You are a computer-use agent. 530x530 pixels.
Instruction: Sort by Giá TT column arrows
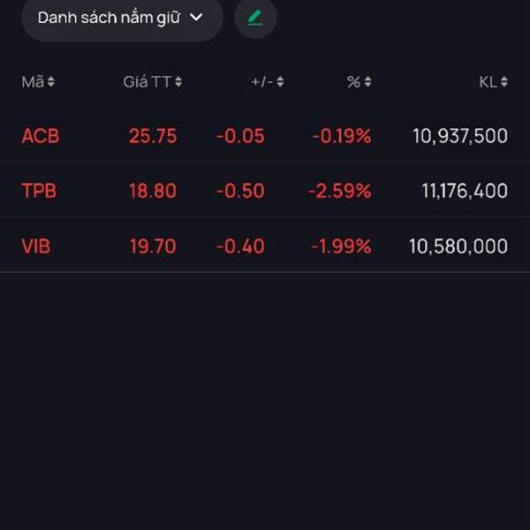click(x=178, y=82)
